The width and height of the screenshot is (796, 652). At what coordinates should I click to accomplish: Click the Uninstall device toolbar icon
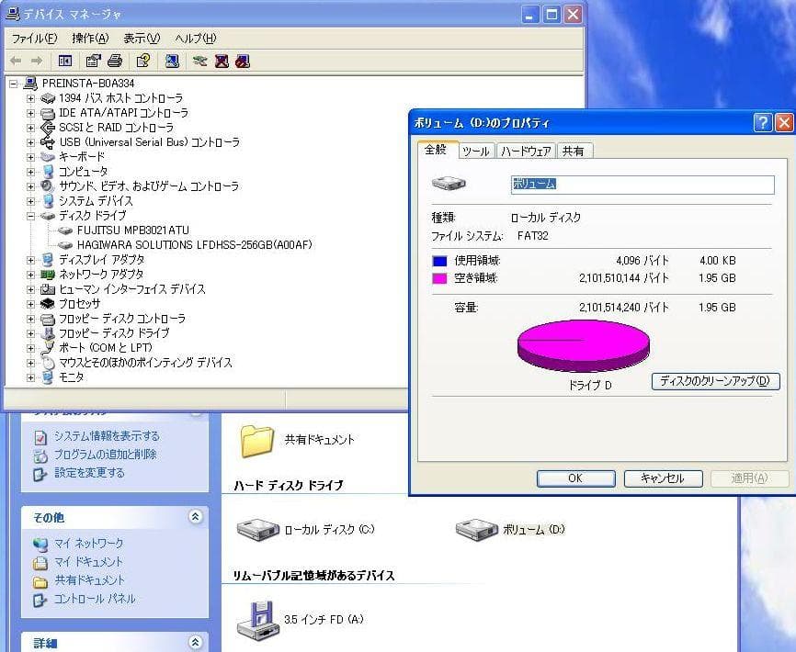[241, 62]
